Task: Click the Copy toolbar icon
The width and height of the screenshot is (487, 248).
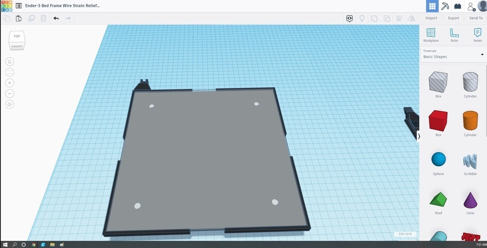Action: click(x=7, y=19)
